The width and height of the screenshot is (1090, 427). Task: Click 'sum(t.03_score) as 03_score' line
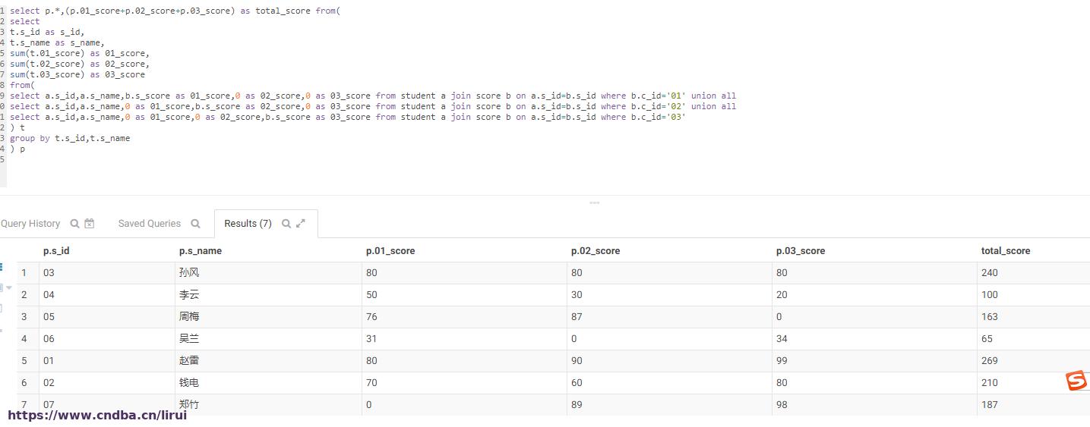click(x=77, y=75)
